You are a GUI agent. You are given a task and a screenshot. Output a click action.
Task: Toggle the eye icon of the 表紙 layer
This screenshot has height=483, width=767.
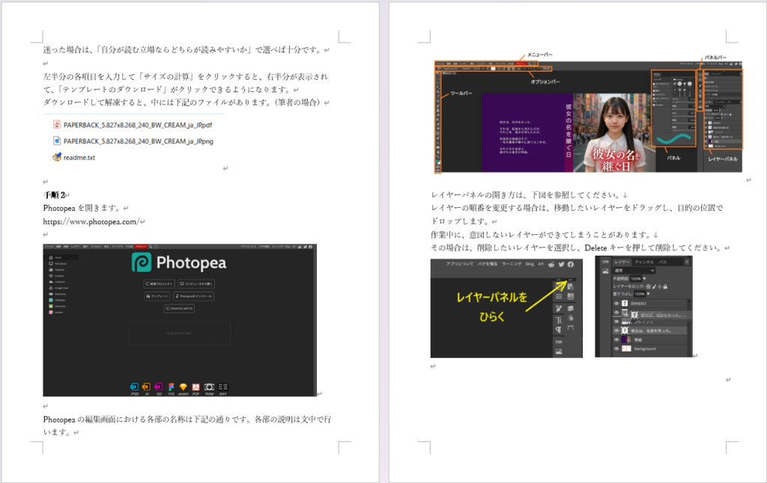pos(616,339)
